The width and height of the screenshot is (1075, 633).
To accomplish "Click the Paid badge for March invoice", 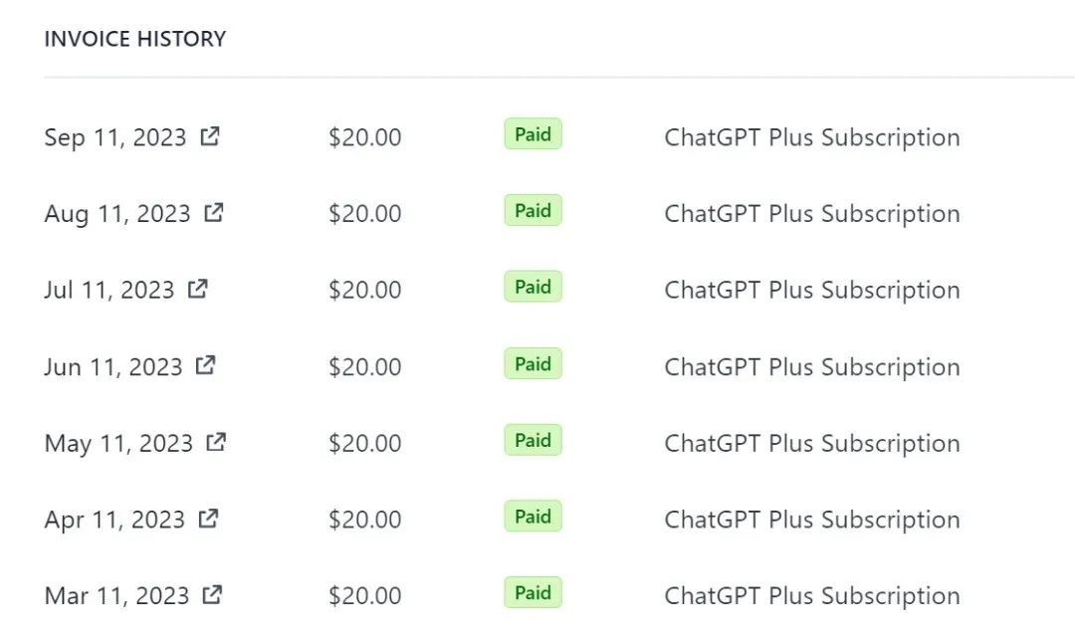I will [533, 593].
